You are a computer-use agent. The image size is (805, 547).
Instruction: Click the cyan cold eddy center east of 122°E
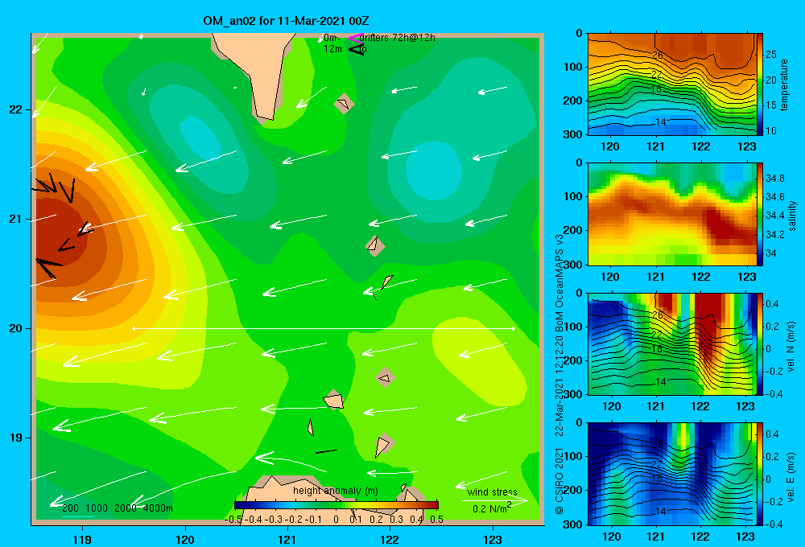434,171
